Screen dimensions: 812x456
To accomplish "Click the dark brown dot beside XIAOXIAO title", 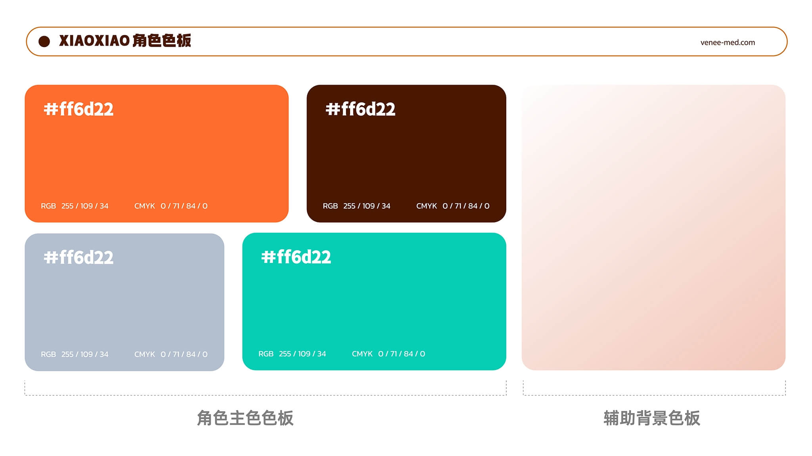I will [x=44, y=42].
